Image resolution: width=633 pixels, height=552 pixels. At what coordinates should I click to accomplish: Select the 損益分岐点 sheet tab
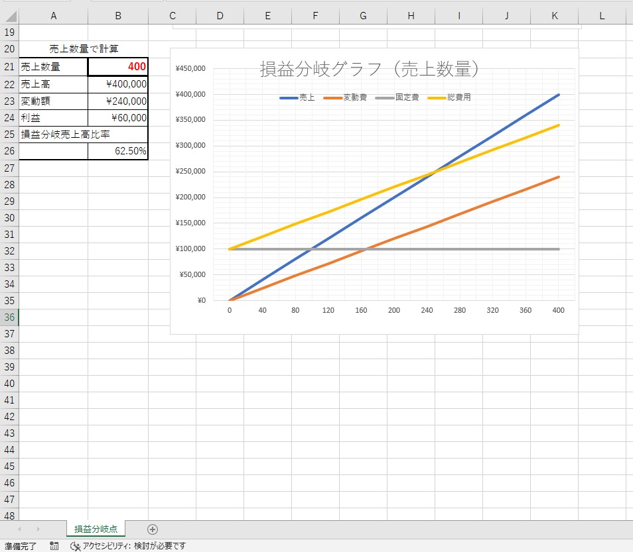(x=96, y=529)
